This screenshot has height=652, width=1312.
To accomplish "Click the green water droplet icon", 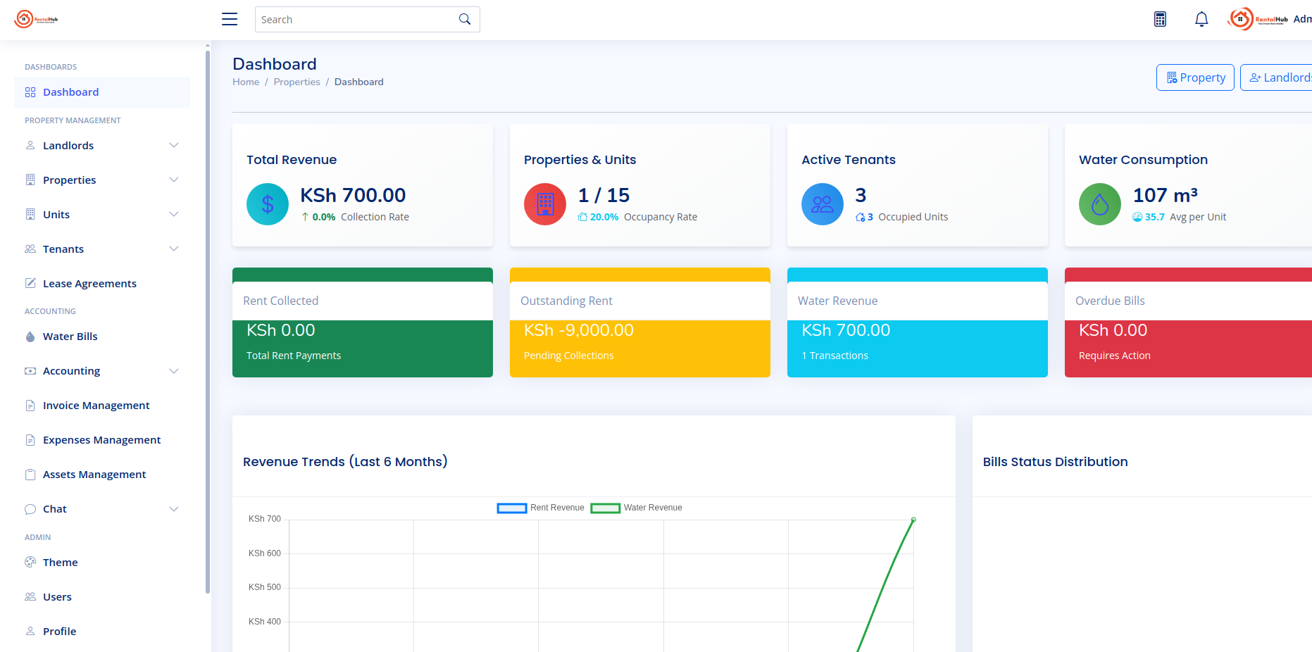I will click(x=1100, y=204).
